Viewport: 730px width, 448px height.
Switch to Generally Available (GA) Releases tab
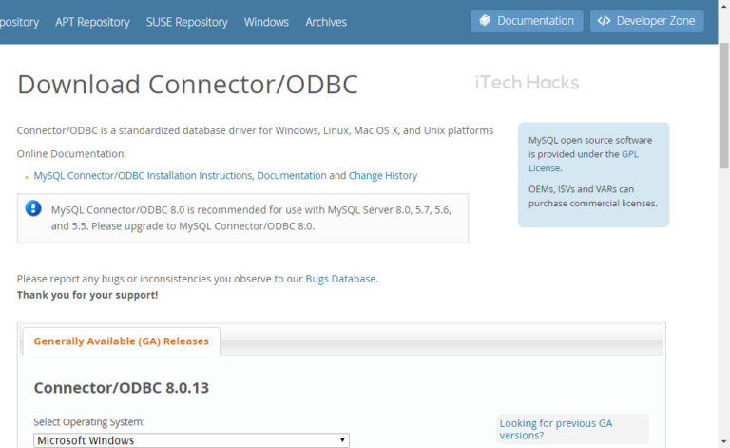tap(121, 341)
